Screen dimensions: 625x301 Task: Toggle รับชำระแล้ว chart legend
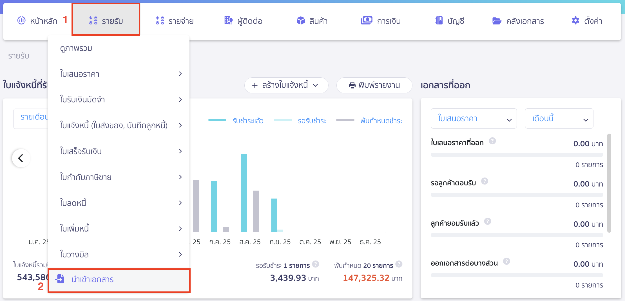point(236,121)
